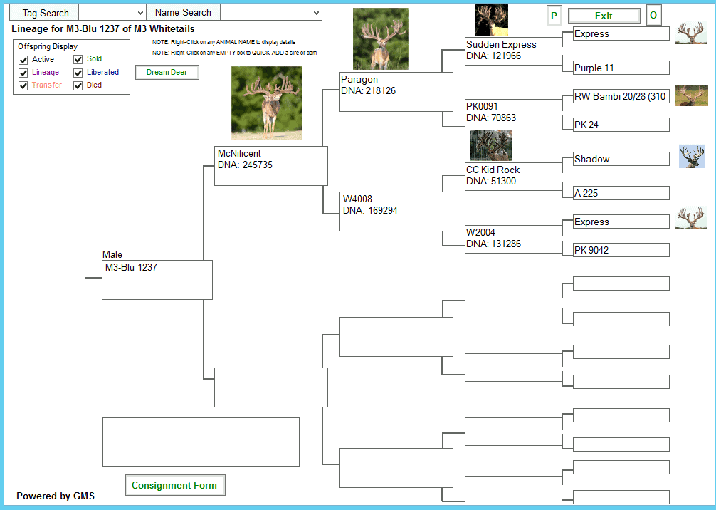This screenshot has height=510, width=716.
Task: Click the green O button
Action: (x=653, y=16)
